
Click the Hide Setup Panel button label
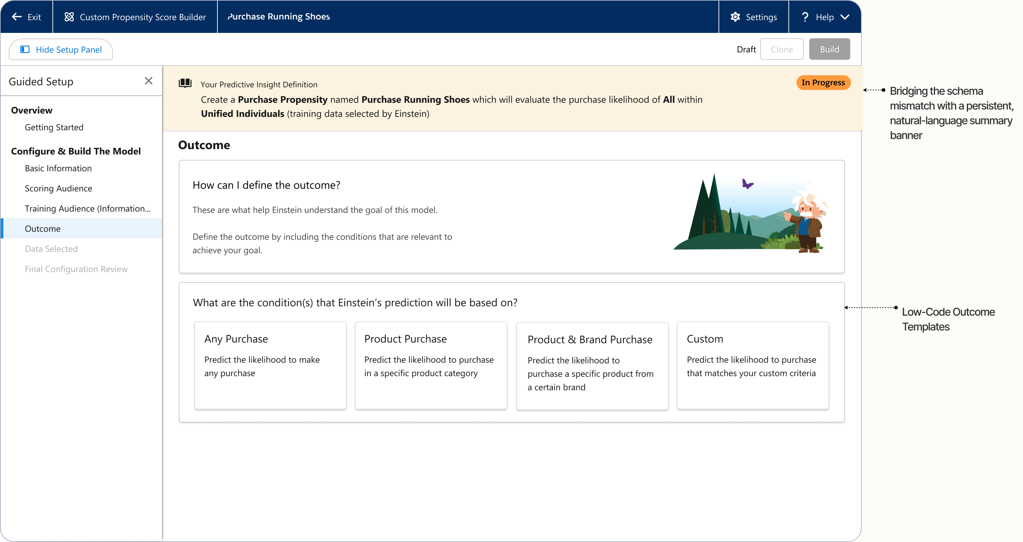[x=69, y=50]
